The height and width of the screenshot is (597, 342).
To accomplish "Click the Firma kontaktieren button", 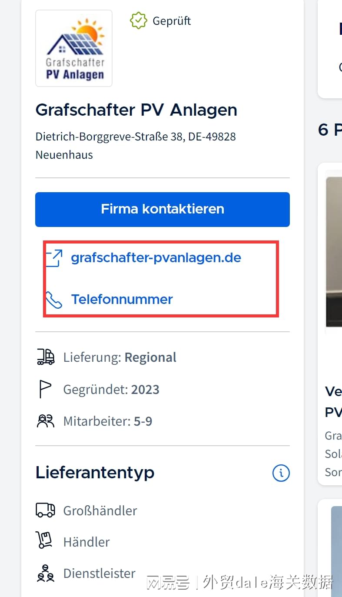I will pyautogui.click(x=163, y=209).
